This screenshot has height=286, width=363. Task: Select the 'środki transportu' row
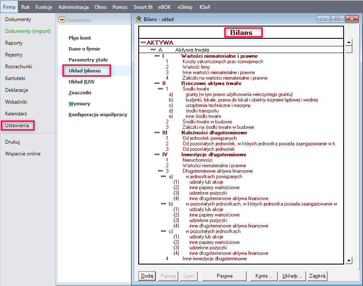(x=202, y=111)
